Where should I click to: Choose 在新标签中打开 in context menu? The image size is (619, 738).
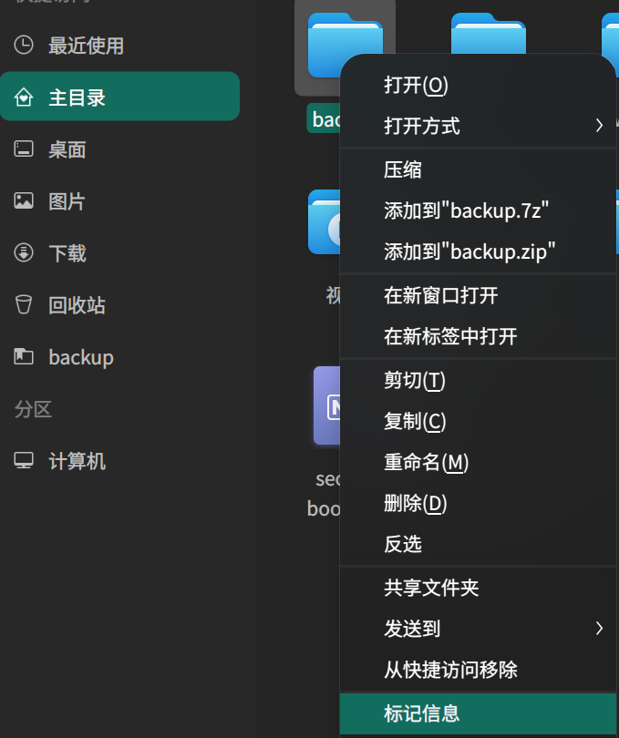pos(478,336)
